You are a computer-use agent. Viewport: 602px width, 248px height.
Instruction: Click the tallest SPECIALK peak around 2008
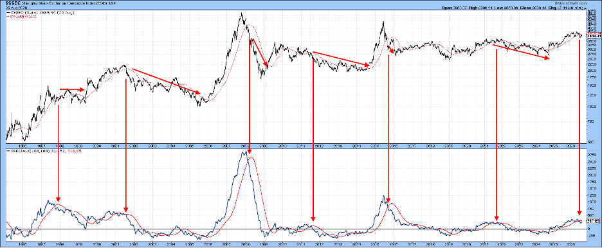(x=244, y=152)
